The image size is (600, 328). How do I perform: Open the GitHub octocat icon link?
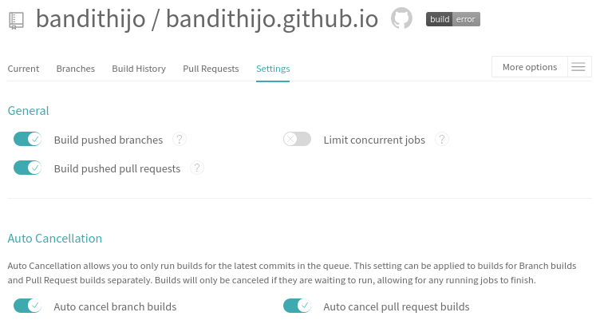pos(402,19)
